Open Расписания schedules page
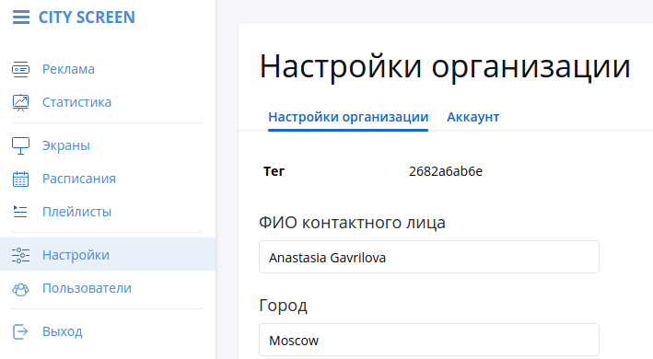 (79, 179)
